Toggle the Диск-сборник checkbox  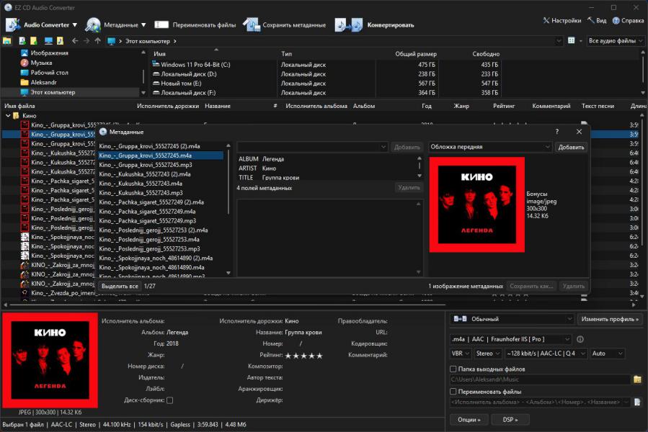click(x=169, y=400)
